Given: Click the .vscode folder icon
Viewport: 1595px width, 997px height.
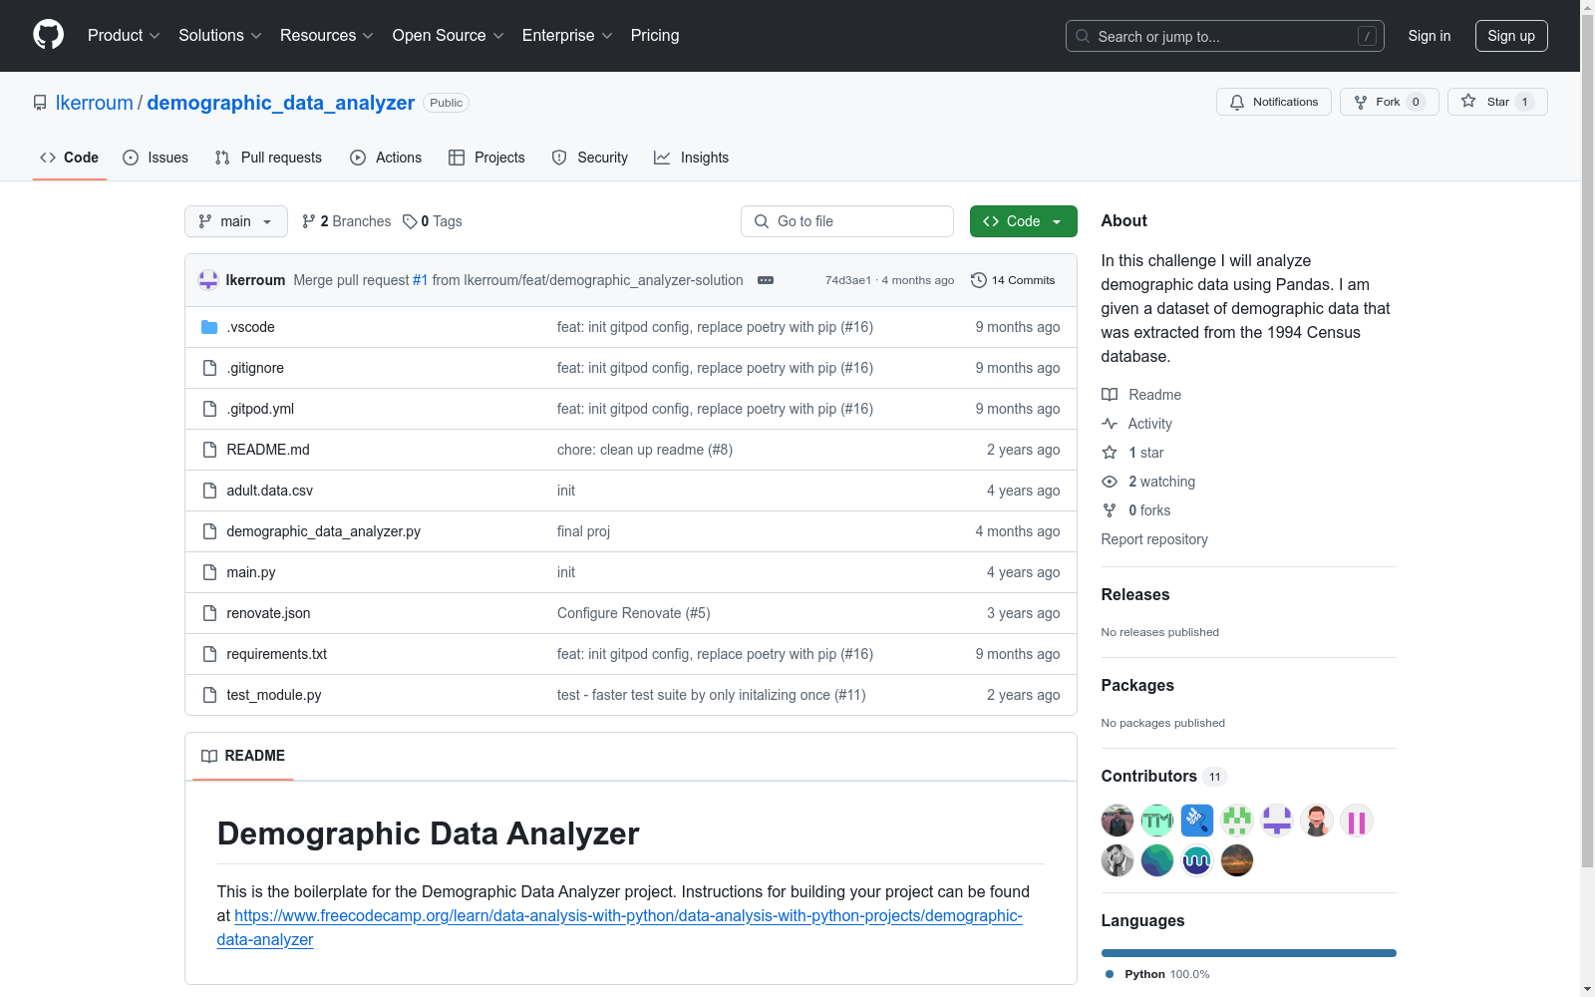Looking at the screenshot, I should click(x=209, y=327).
